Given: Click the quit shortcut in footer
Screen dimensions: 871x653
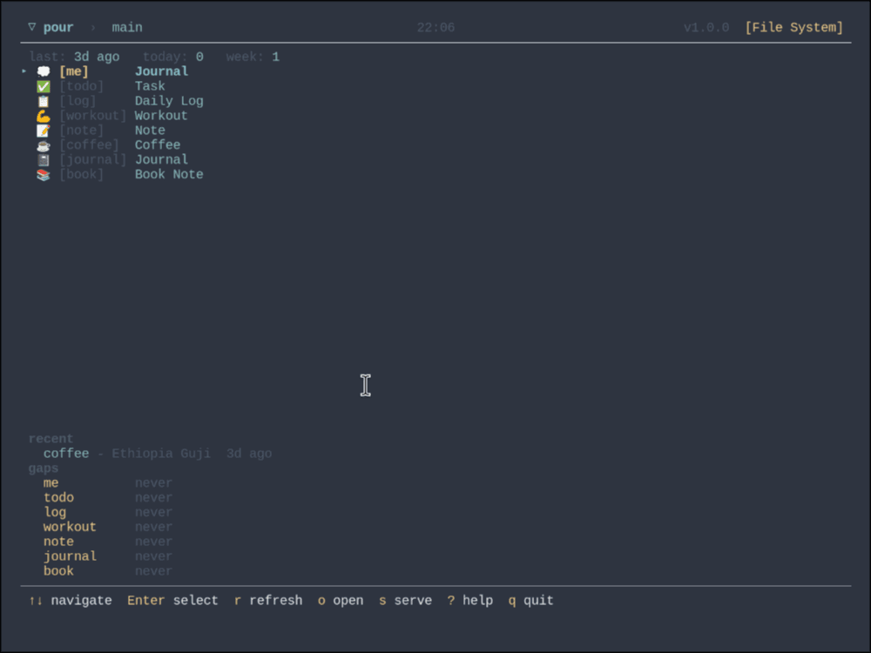Looking at the screenshot, I should pyautogui.click(x=531, y=600).
